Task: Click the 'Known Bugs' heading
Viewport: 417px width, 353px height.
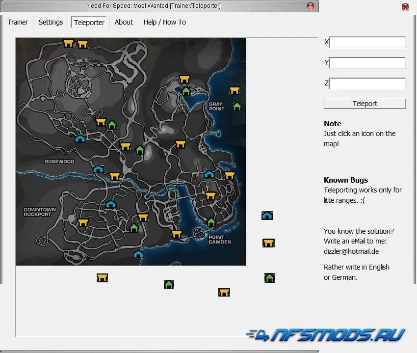Action: [x=346, y=180]
